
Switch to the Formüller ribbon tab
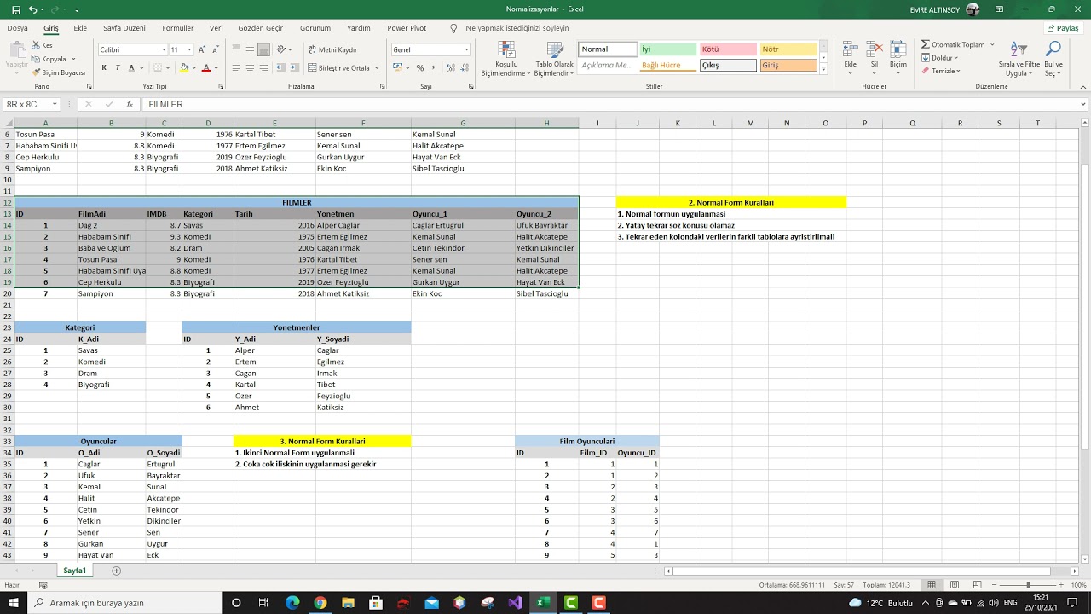click(178, 28)
